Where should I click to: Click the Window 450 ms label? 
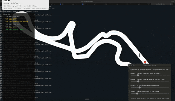pos(148,79)
